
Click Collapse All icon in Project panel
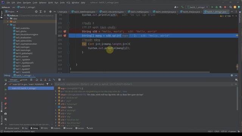tap(45, 12)
